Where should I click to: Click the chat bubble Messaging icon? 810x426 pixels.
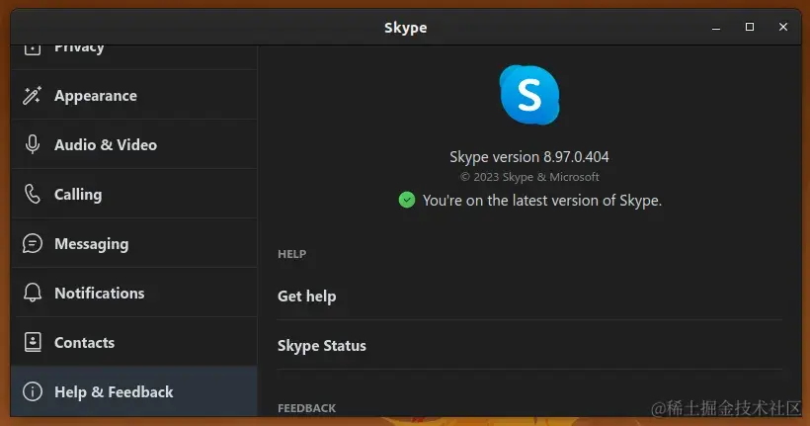(x=33, y=244)
